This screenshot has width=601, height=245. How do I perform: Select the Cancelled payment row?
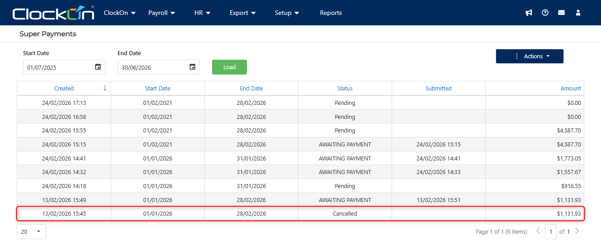pyautogui.click(x=300, y=213)
